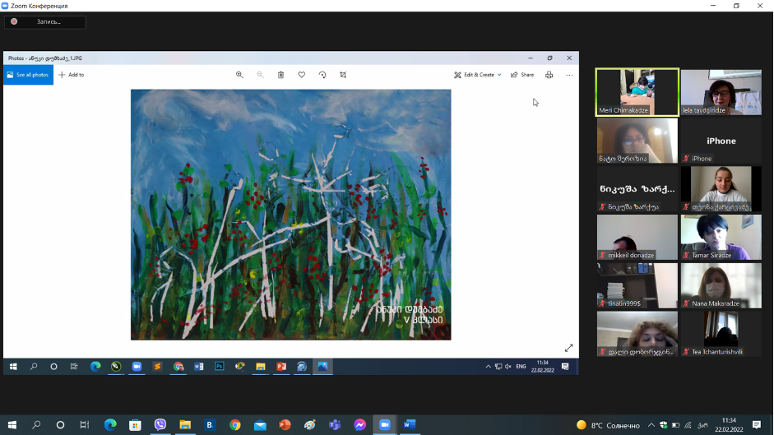Open the three-dot more options in Photos
The width and height of the screenshot is (774, 435).
point(569,75)
